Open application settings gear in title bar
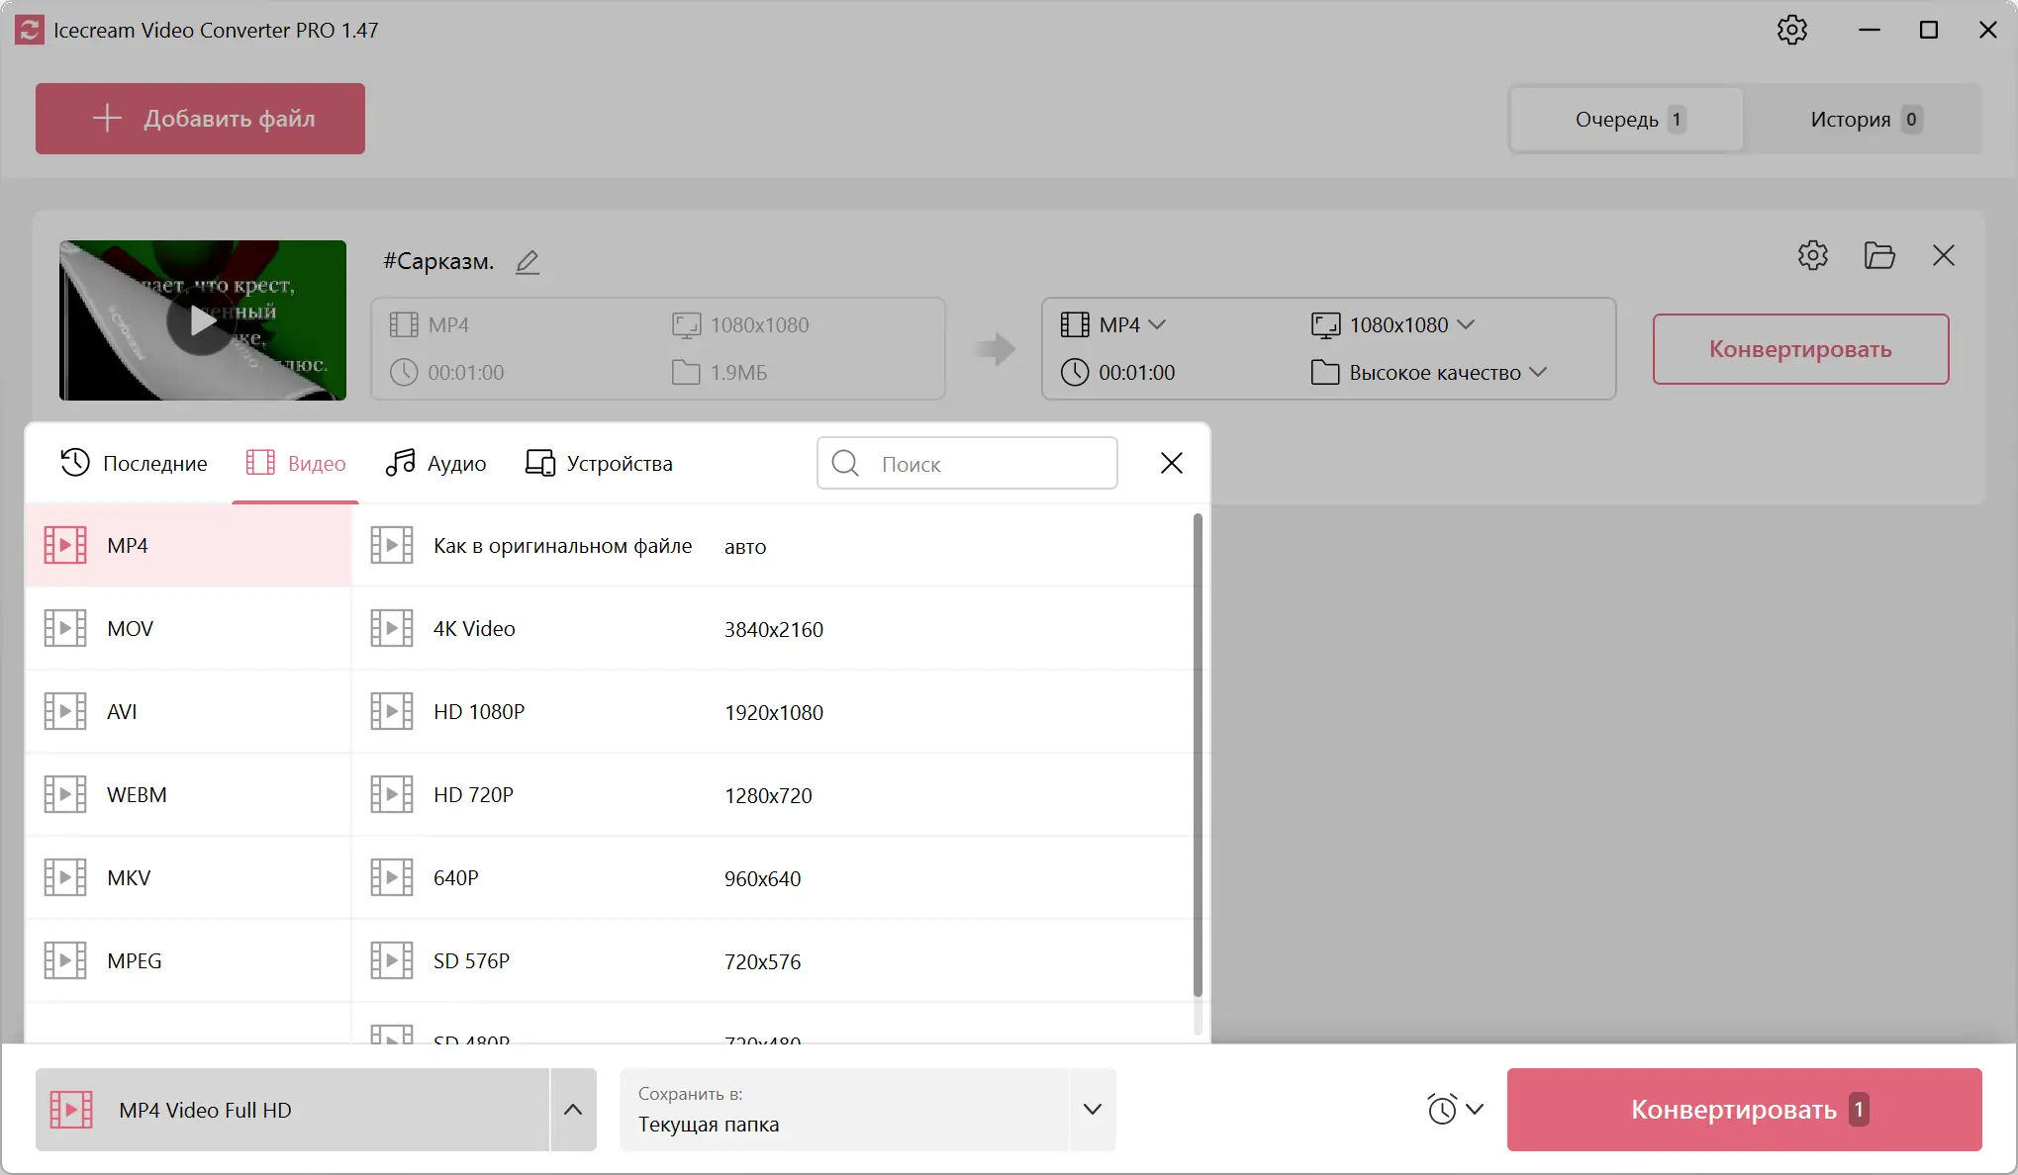This screenshot has width=2018, height=1175. click(x=1791, y=30)
